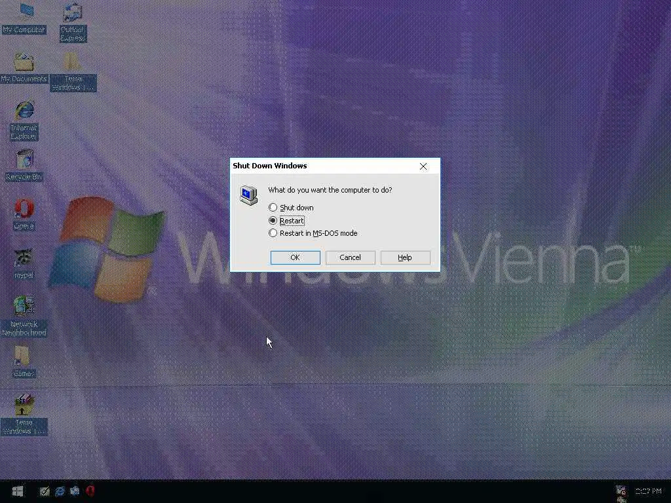Open Outlook Express desktop icon
Image resolution: width=671 pixels, height=503 pixels.
coord(73,22)
